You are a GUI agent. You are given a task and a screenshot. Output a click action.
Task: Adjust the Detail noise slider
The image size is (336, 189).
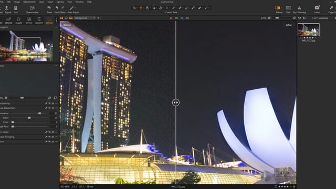(29, 118)
